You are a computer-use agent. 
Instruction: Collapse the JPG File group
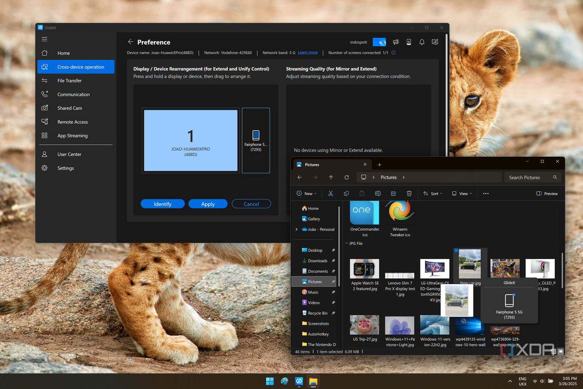346,243
